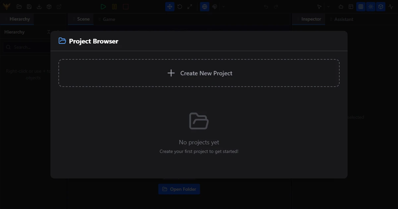Image resolution: width=398 pixels, height=209 pixels.
Task: Open the Assistant tab
Action: click(x=343, y=19)
